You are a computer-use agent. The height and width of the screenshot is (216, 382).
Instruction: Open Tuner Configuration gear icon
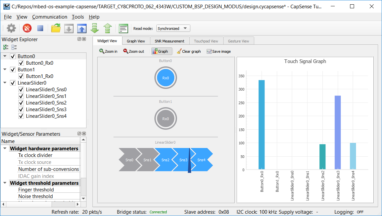[x=11, y=28]
